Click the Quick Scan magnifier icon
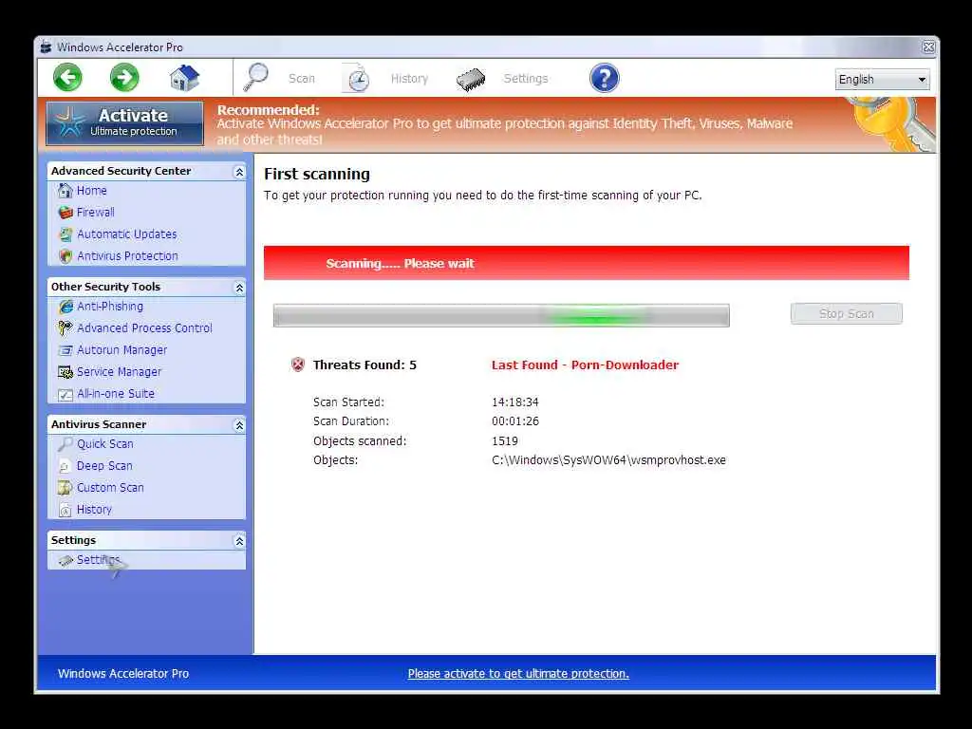 click(x=65, y=444)
